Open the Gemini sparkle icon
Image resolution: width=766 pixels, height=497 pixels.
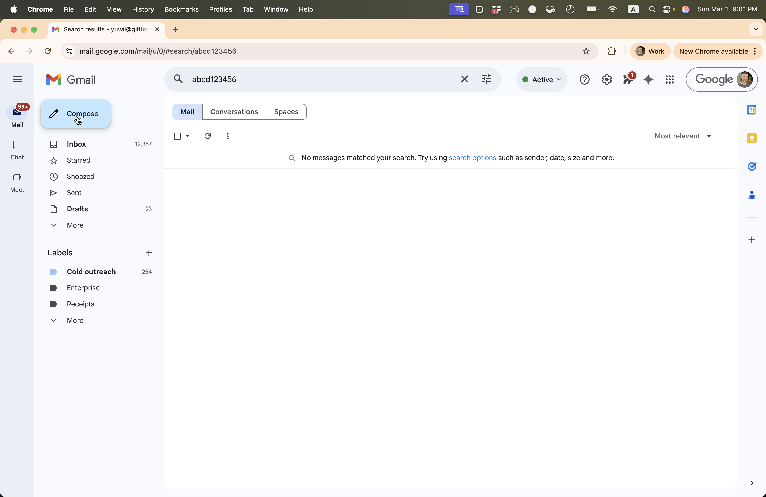pos(648,79)
